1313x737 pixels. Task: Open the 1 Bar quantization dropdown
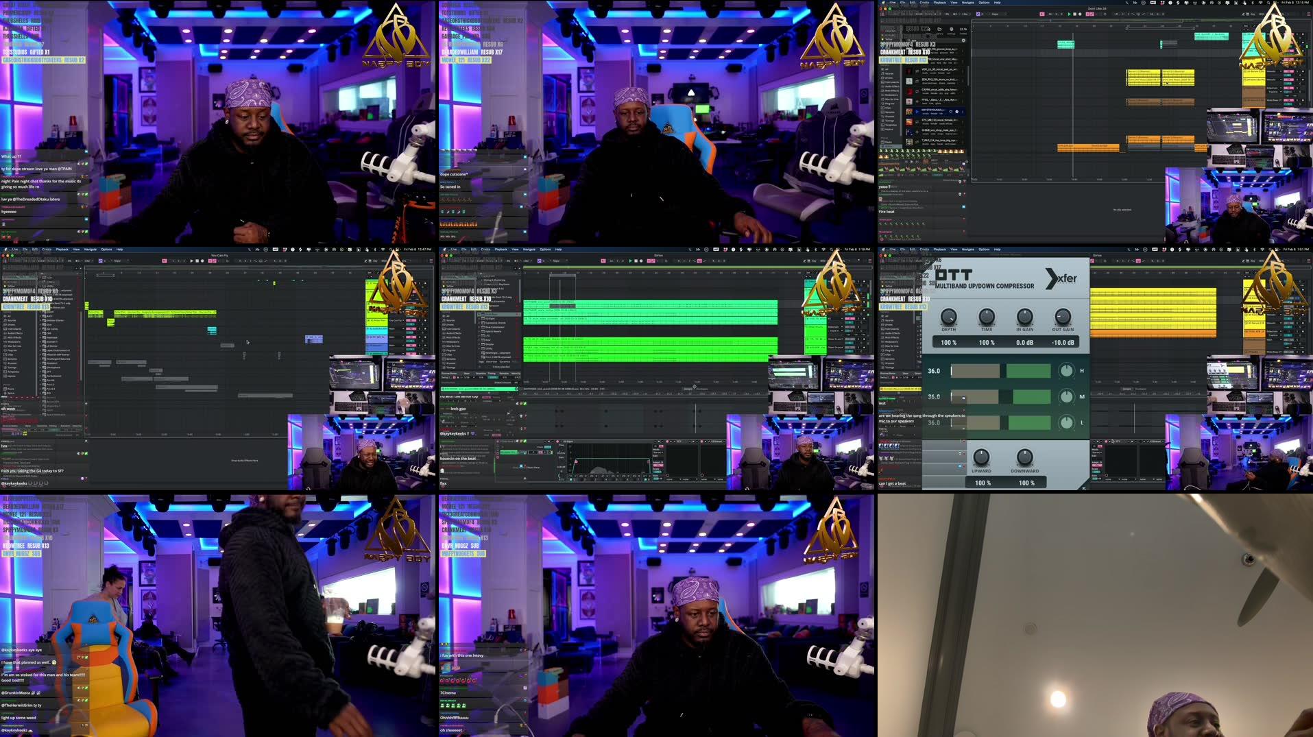[527, 261]
